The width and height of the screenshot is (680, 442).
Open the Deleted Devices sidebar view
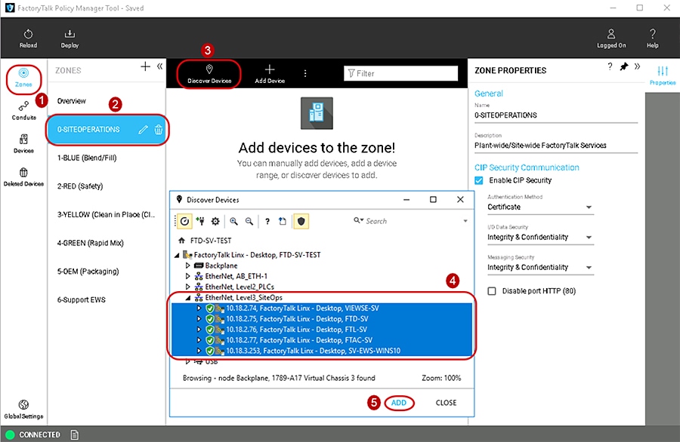pos(23,177)
